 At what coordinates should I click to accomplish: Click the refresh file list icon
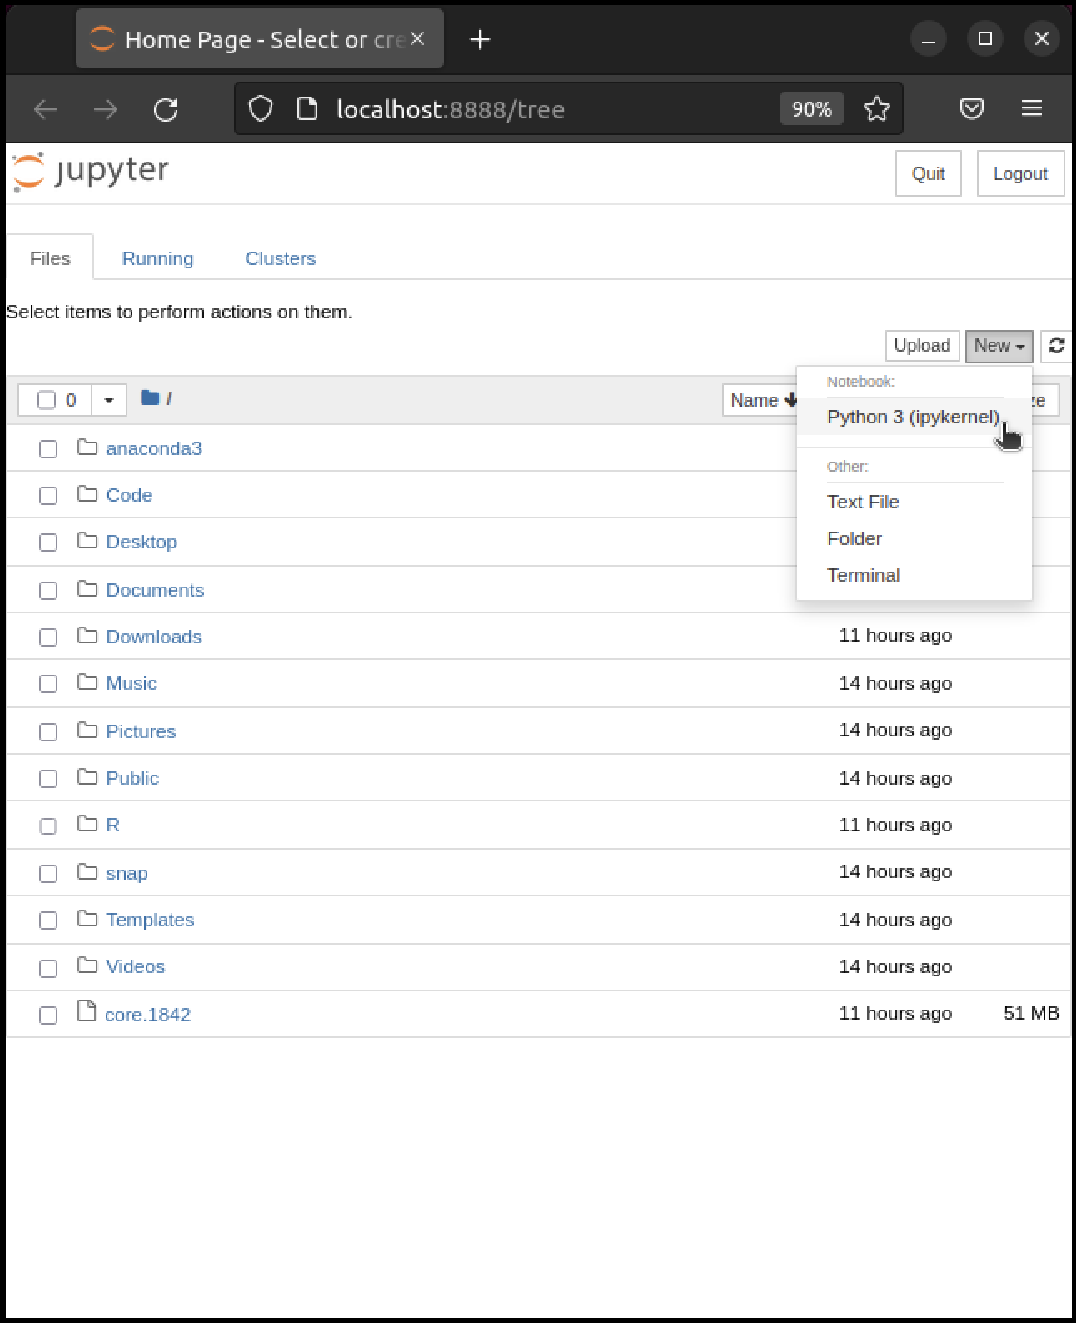(x=1056, y=346)
